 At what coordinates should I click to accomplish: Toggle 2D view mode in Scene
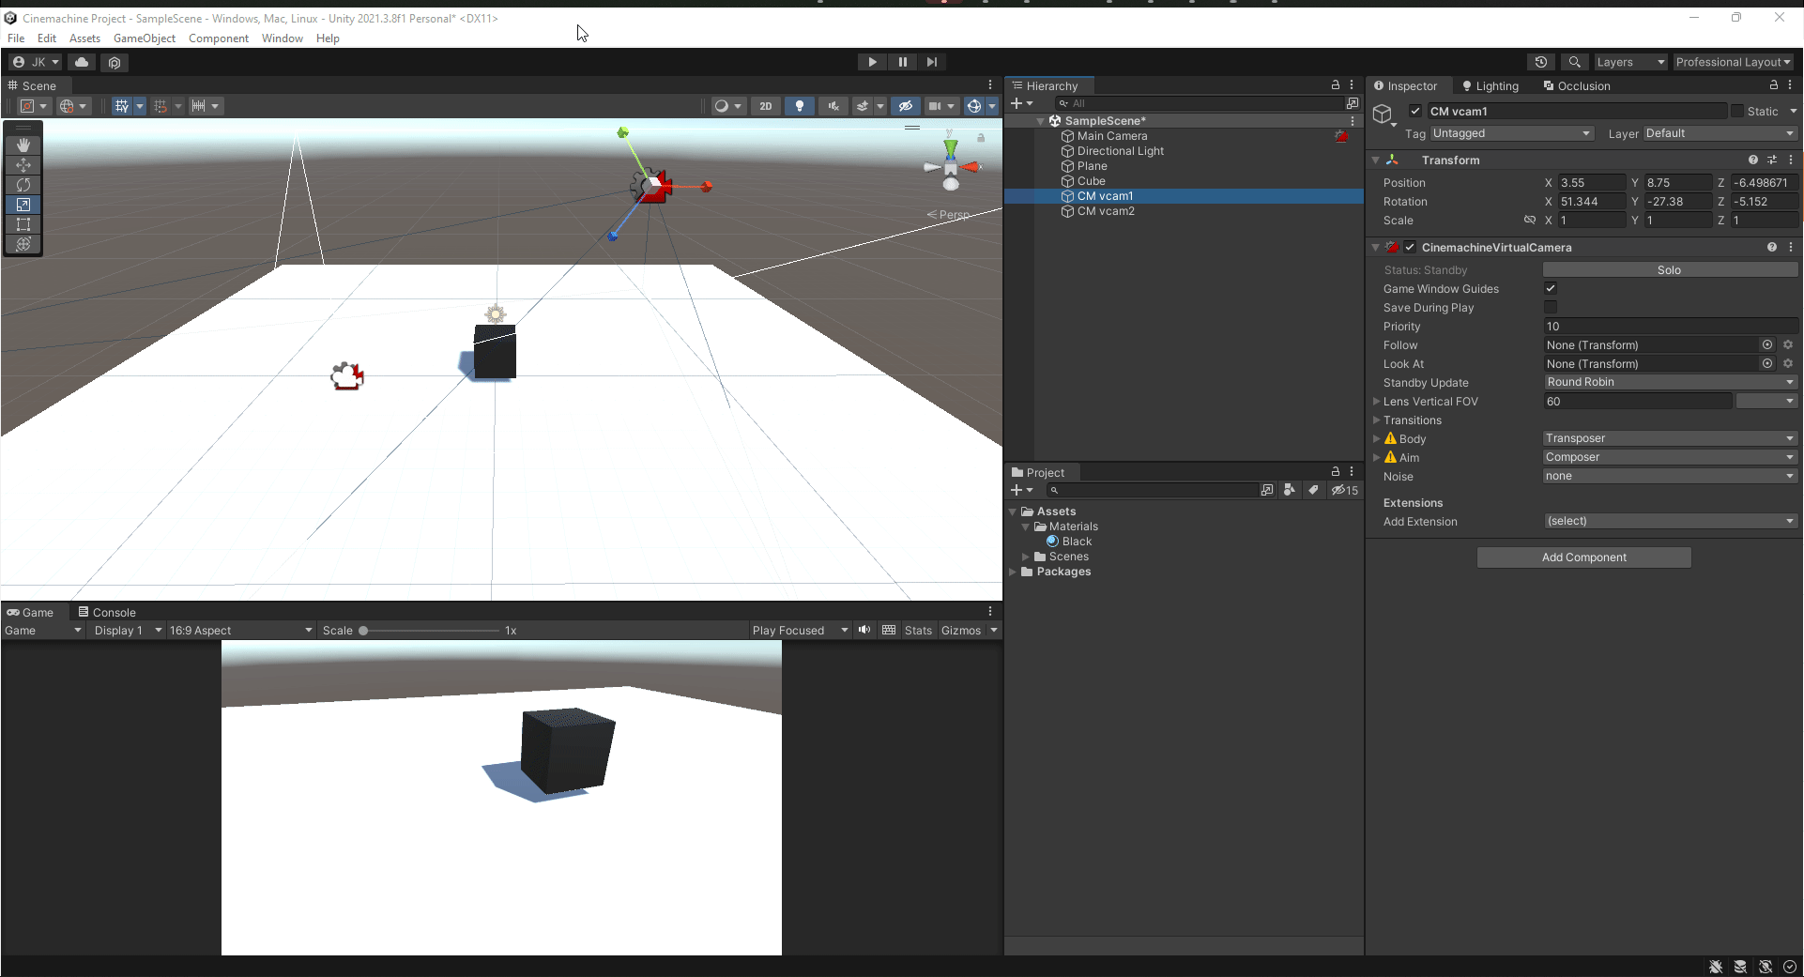(766, 106)
